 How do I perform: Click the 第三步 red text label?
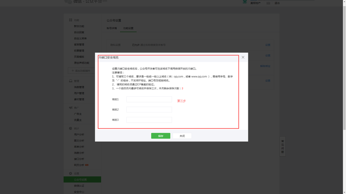181,101
